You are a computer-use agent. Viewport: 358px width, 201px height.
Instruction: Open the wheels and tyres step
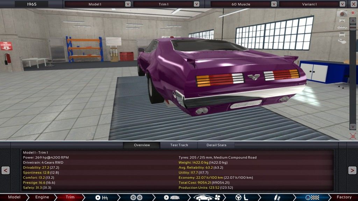click(136, 198)
